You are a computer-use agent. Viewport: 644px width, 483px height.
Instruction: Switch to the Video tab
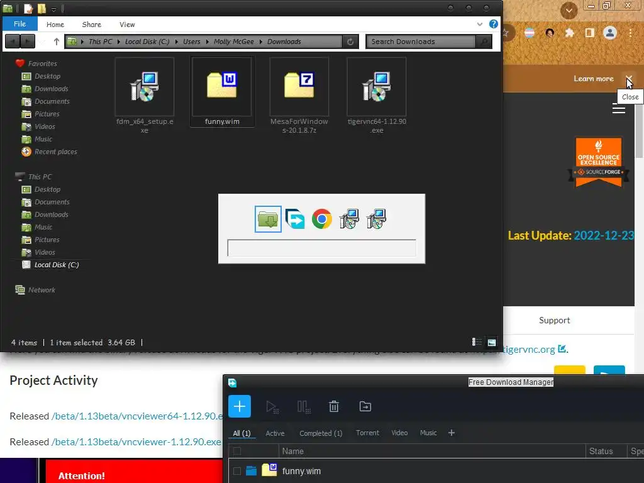tap(399, 433)
